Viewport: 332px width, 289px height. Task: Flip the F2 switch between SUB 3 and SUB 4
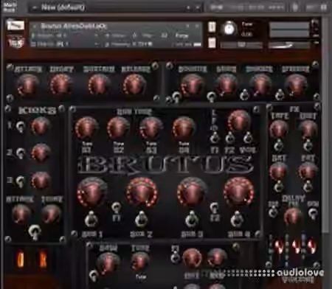pyautogui.click(x=215, y=208)
